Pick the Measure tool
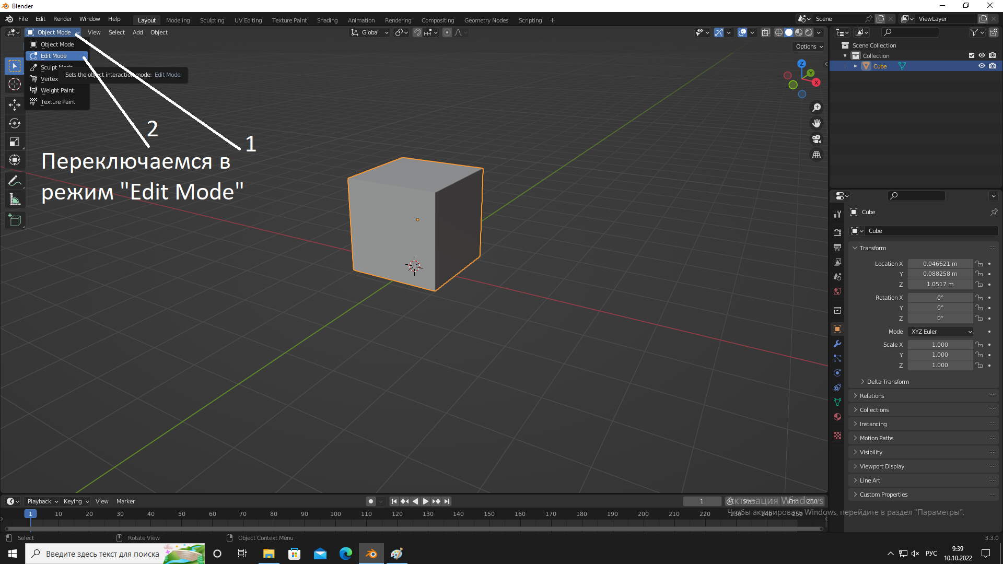 point(14,199)
